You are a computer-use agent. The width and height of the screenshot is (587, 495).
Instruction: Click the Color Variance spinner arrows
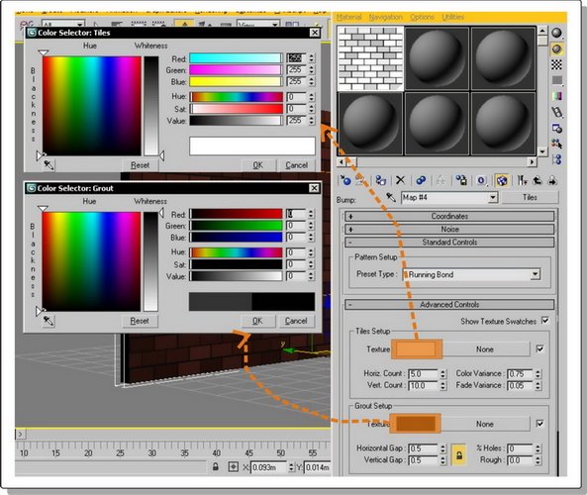(x=538, y=373)
